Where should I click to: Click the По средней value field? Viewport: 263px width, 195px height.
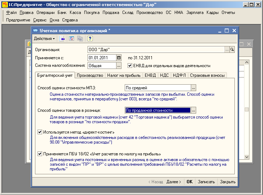coord(158,88)
